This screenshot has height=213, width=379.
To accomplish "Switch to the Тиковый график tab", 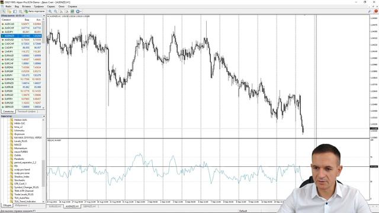I will [27, 111].
